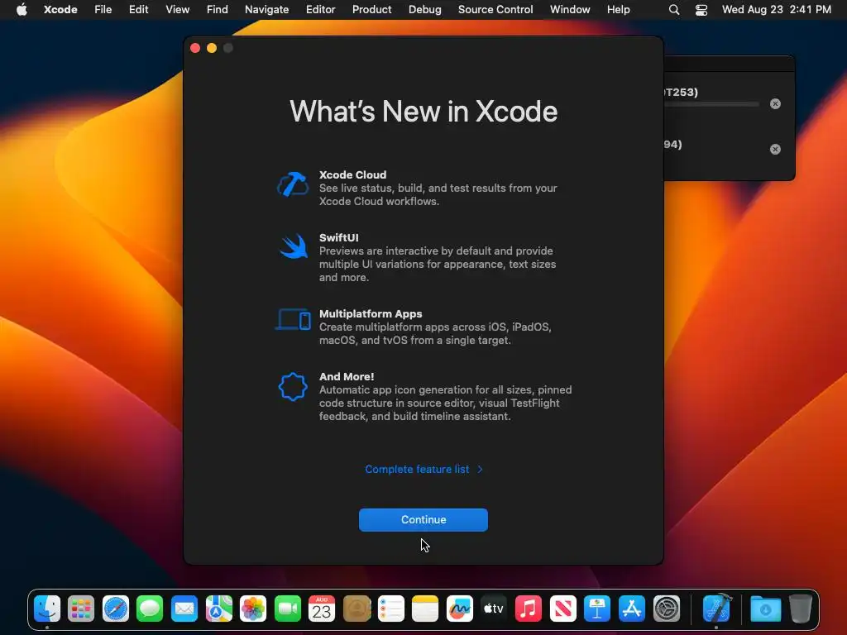Open News from the Dock
This screenshot has height=635, width=847.
pos(562,609)
